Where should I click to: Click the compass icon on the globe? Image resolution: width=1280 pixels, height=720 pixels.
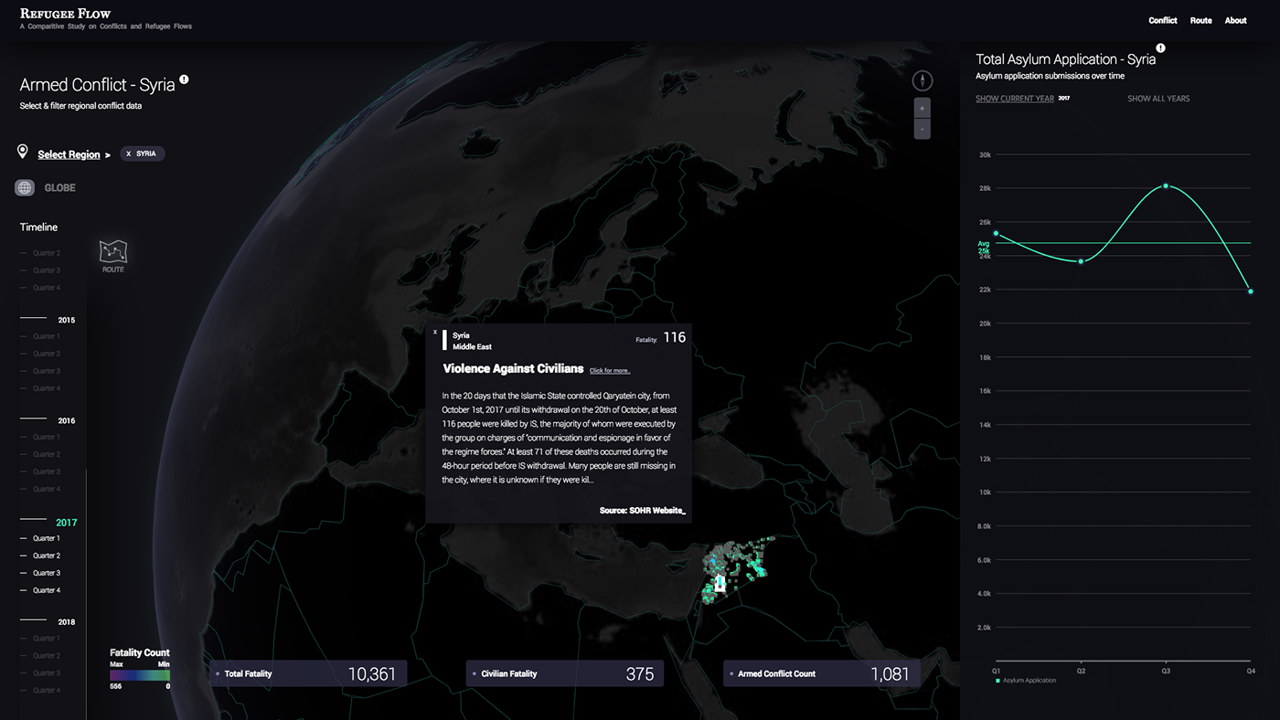923,80
